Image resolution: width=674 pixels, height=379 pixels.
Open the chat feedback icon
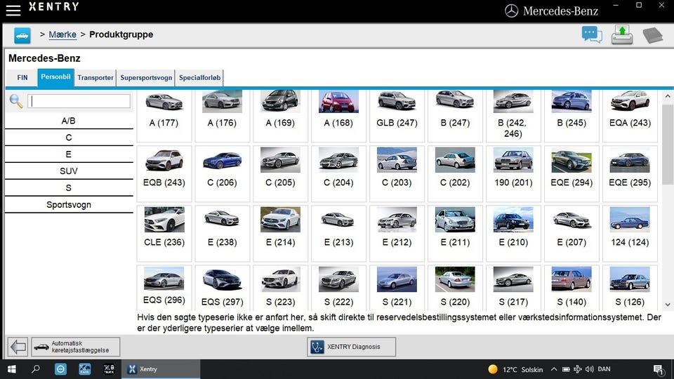click(592, 34)
